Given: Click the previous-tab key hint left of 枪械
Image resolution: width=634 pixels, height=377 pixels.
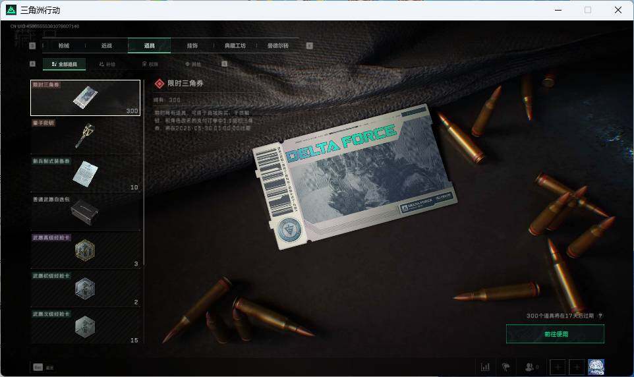Looking at the screenshot, I should (33, 45).
